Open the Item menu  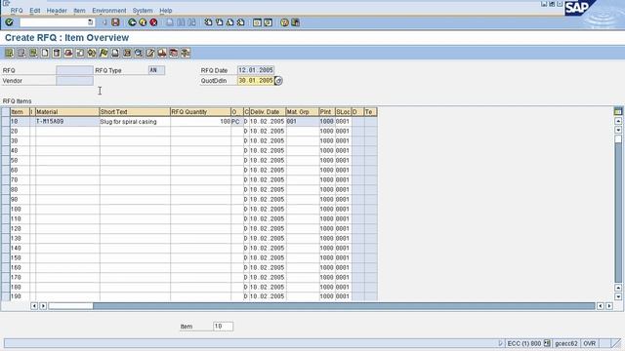pos(79,11)
